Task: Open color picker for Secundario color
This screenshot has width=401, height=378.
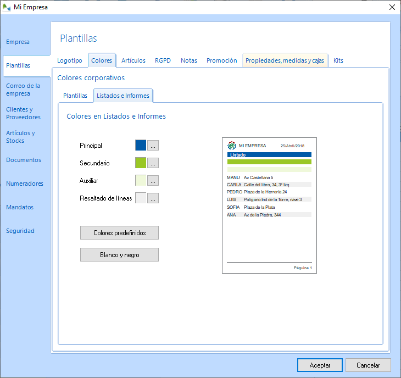Action: 153,163
